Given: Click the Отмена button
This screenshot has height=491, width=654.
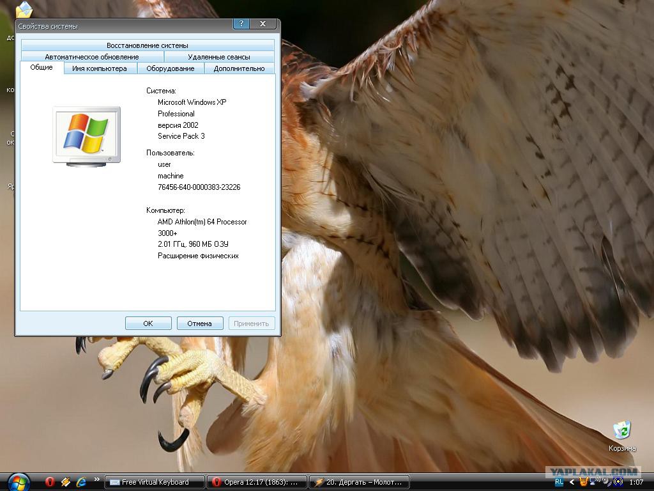Looking at the screenshot, I should click(x=199, y=323).
